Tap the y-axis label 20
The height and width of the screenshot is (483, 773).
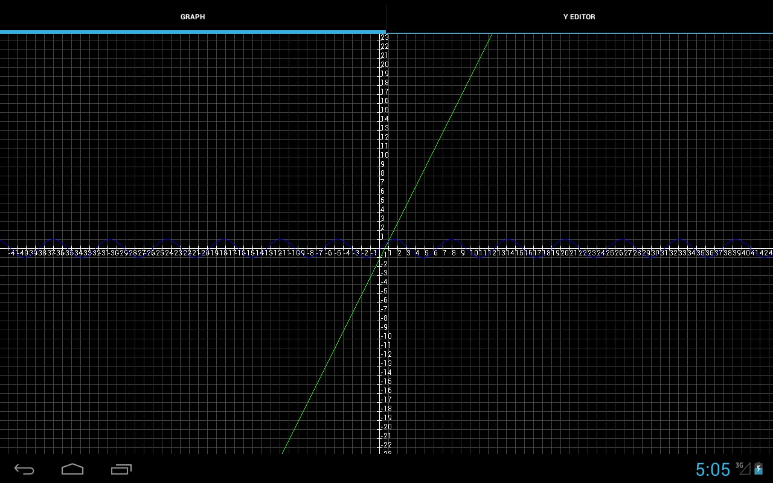click(385, 65)
